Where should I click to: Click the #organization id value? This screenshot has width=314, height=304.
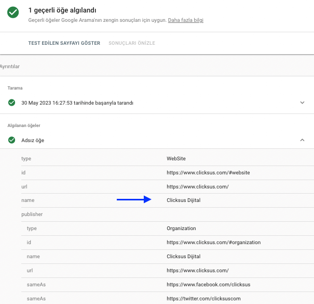pyautogui.click(x=214, y=243)
